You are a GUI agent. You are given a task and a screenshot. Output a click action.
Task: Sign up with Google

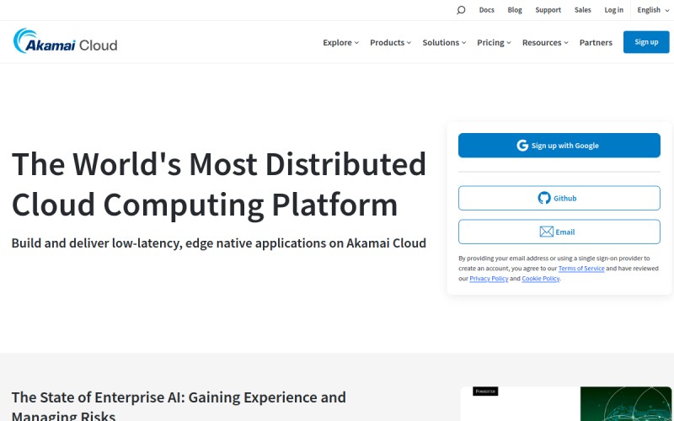(x=559, y=146)
